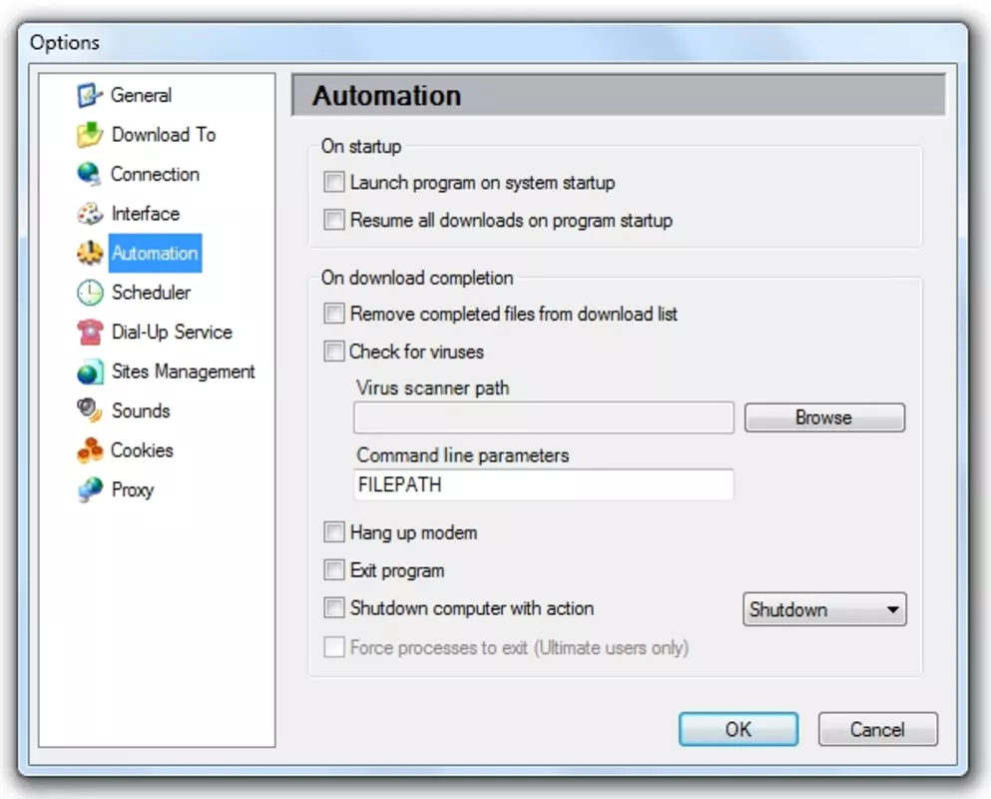
Task: Go to the Cookies settings page
Action: coord(142,449)
